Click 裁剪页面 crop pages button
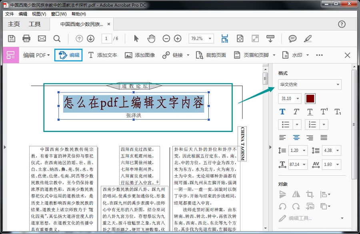Viewport: 360px width, 234px height. pyautogui.click(x=211, y=55)
